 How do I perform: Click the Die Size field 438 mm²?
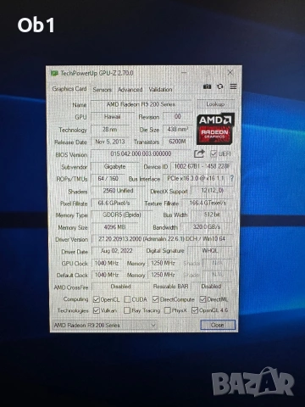[178, 129]
